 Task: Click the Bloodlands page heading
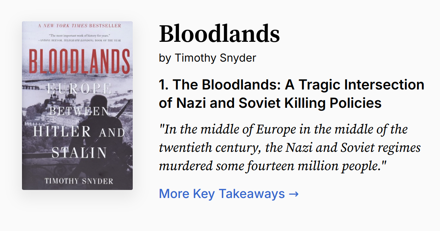pyautogui.click(x=219, y=34)
